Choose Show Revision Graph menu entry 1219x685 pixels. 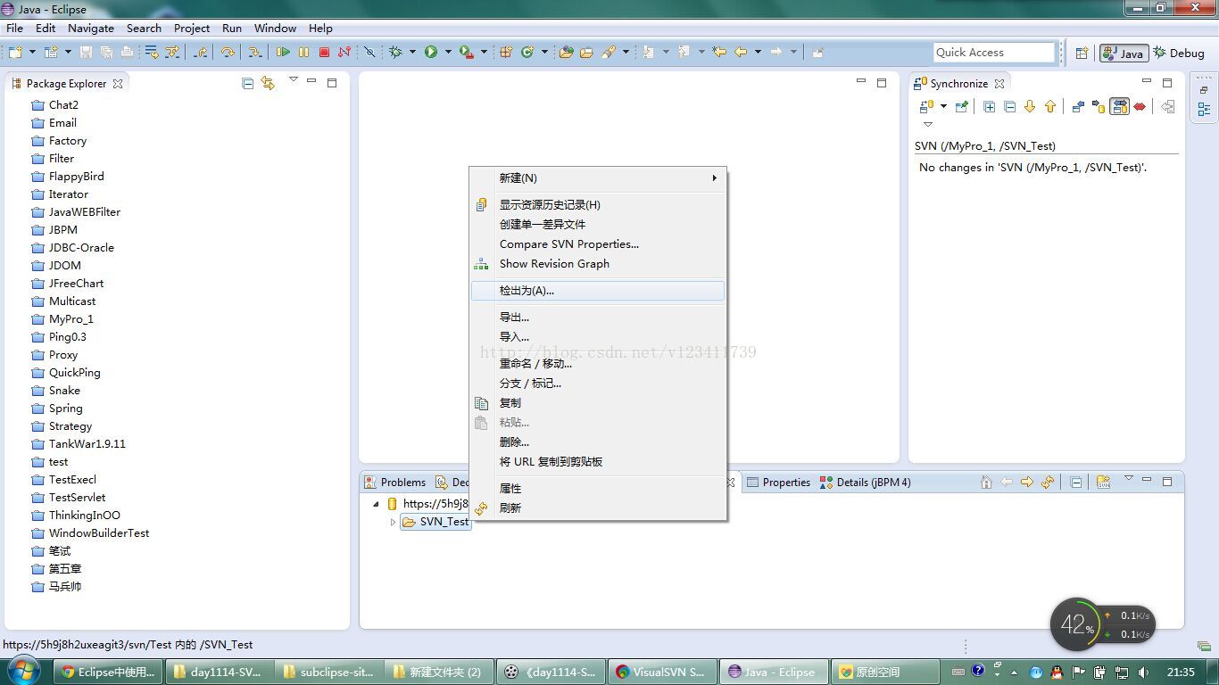[554, 264]
